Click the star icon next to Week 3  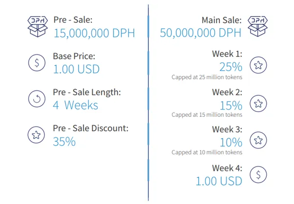tap(258, 140)
